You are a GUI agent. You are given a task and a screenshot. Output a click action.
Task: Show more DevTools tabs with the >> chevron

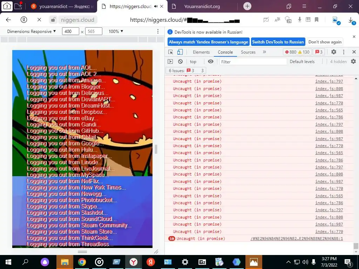point(264,52)
